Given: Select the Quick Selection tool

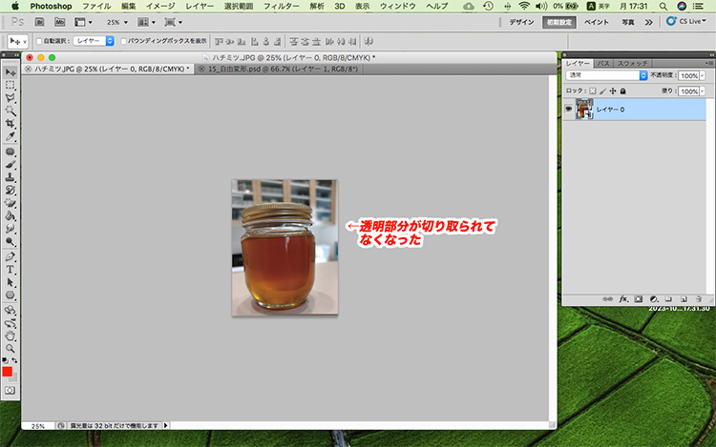Looking at the screenshot, I should pyautogui.click(x=11, y=111).
